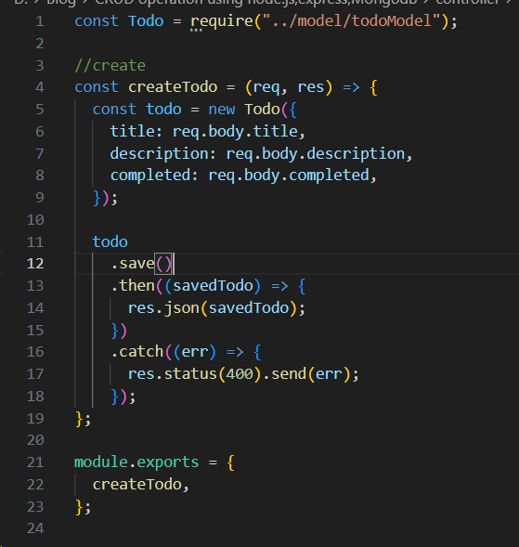
Task: Click the "../model/todoModel" string path
Action: pyautogui.click(x=351, y=21)
